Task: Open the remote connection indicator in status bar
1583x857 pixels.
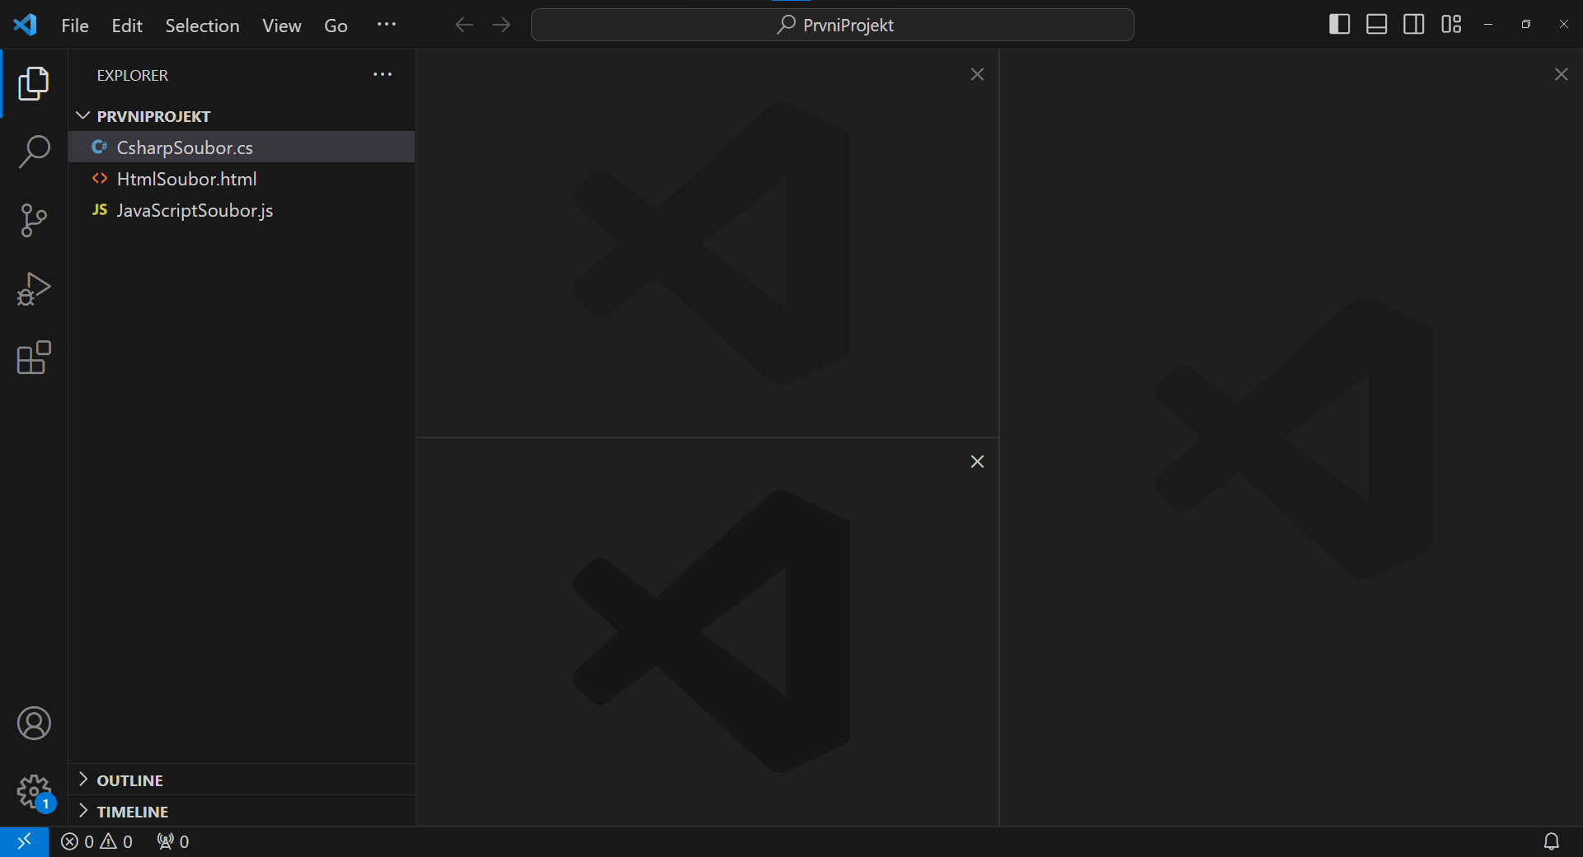Action: [x=24, y=841]
